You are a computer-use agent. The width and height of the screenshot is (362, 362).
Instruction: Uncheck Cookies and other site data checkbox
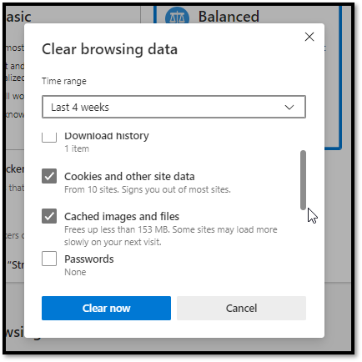49,176
